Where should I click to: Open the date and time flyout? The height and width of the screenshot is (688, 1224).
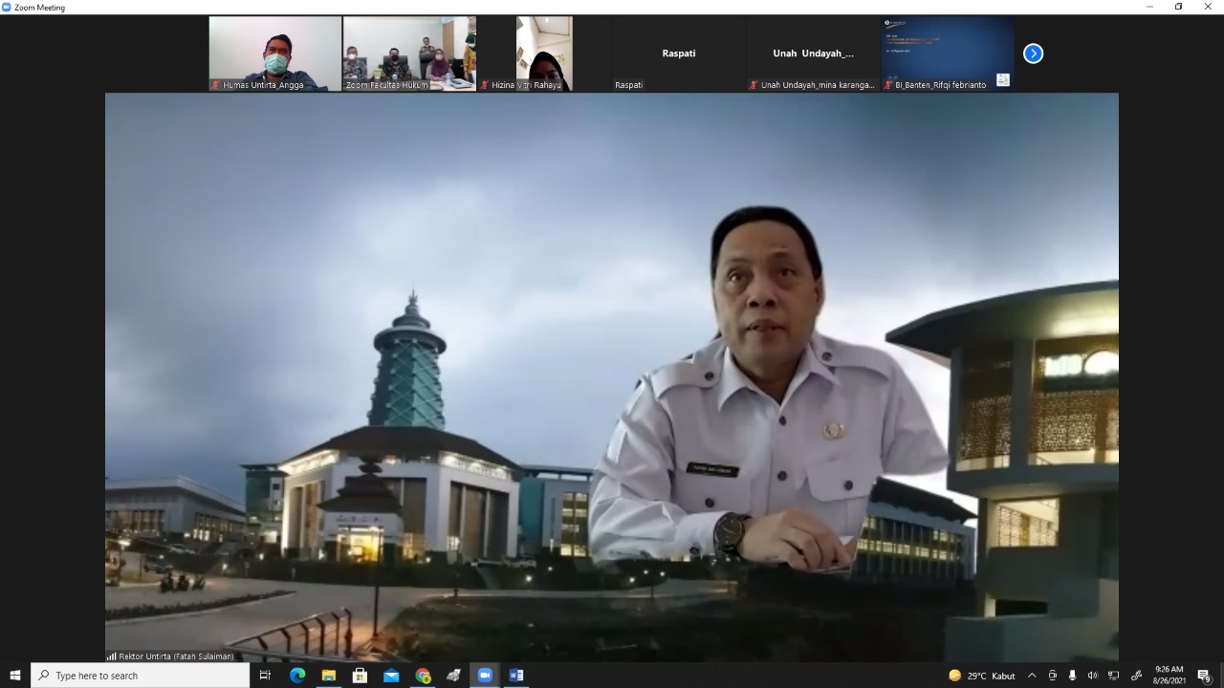tap(1169, 676)
